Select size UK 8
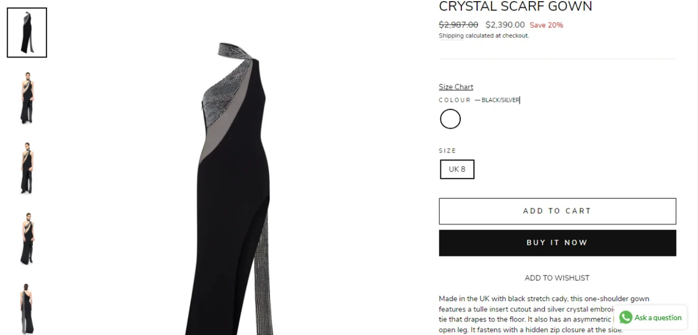698x335 pixels. (x=457, y=169)
